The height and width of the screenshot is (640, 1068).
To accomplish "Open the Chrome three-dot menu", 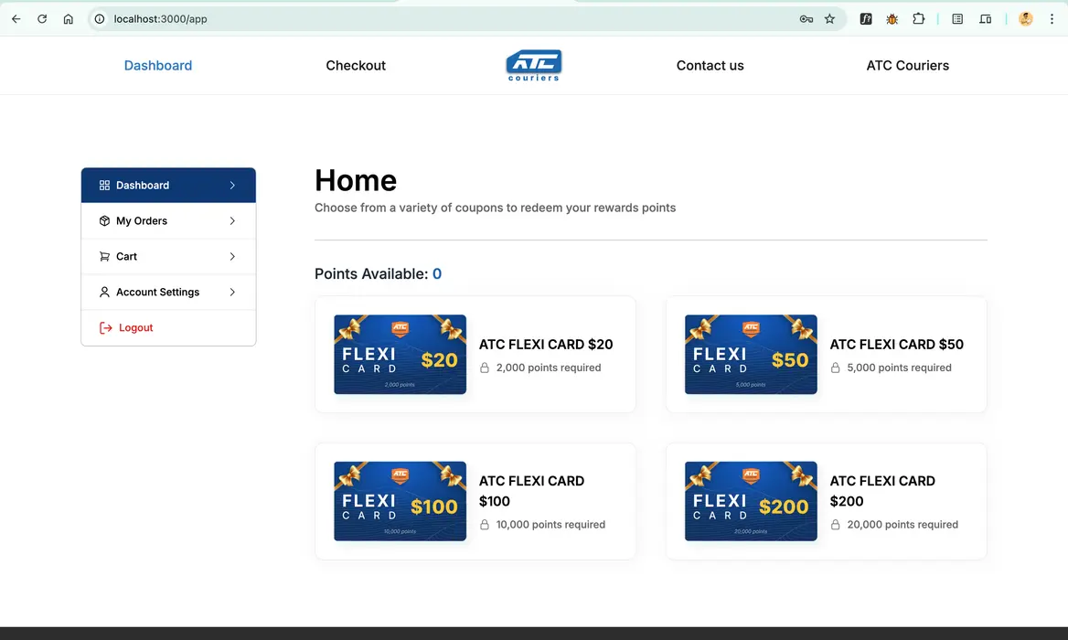I will click(x=1052, y=19).
